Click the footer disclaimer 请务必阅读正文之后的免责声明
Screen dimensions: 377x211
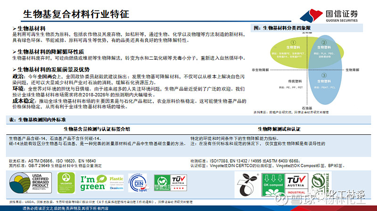(66, 209)
